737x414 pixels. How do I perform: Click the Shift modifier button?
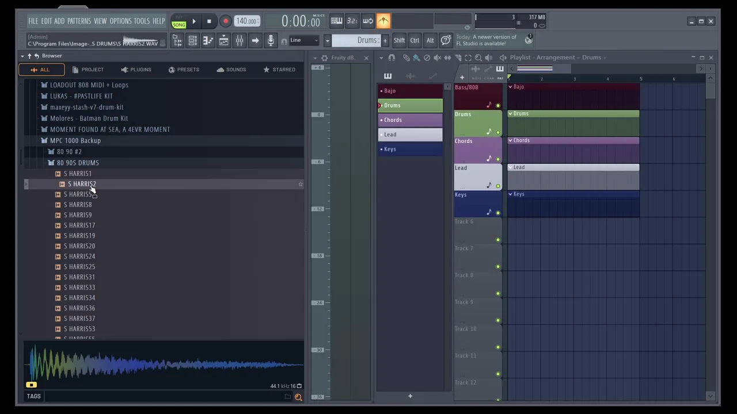tap(399, 40)
